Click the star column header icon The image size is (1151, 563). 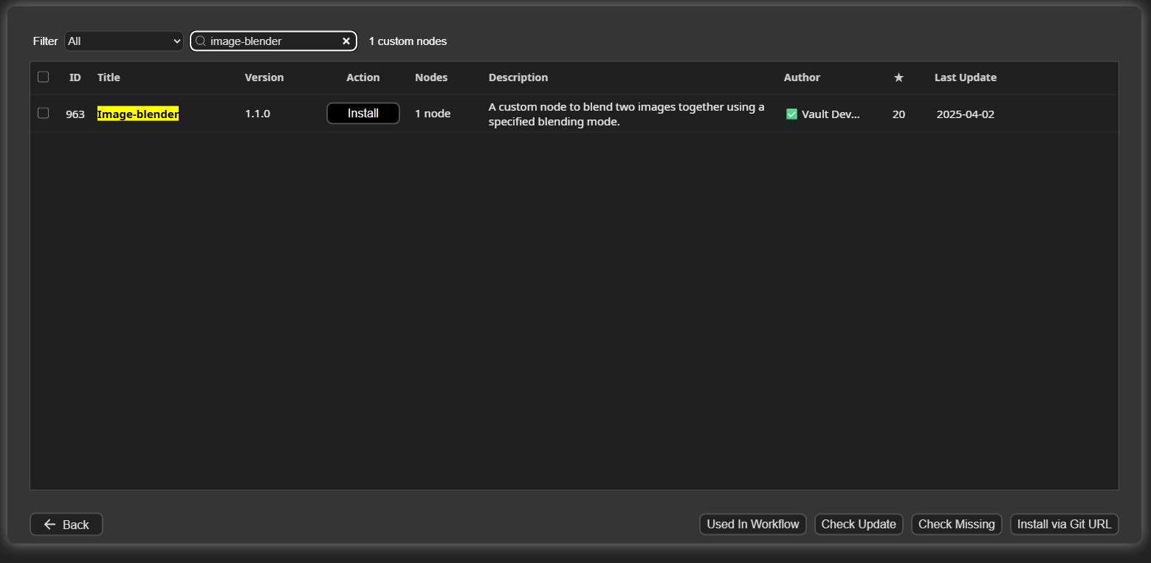pyautogui.click(x=899, y=77)
